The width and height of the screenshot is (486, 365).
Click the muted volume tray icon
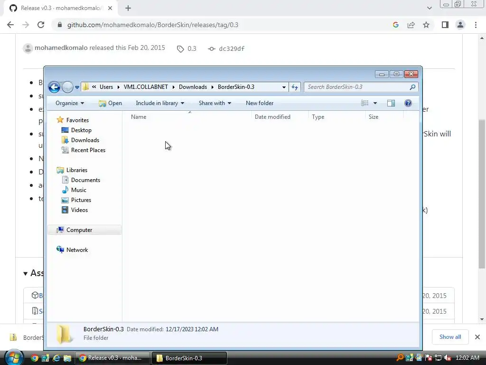pyautogui.click(x=447, y=358)
